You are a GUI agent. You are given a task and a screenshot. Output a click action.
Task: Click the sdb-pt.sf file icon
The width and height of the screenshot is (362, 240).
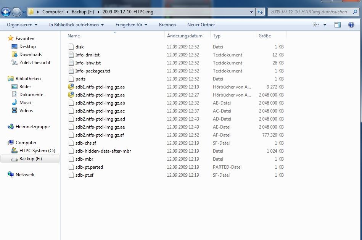click(x=71, y=175)
